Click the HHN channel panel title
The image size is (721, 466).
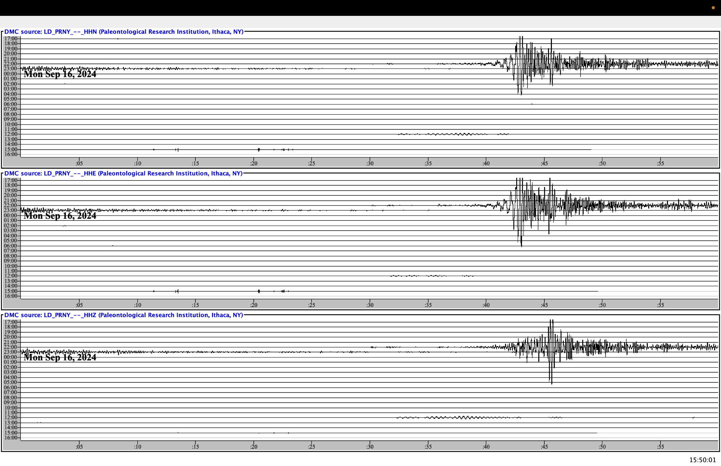click(124, 32)
